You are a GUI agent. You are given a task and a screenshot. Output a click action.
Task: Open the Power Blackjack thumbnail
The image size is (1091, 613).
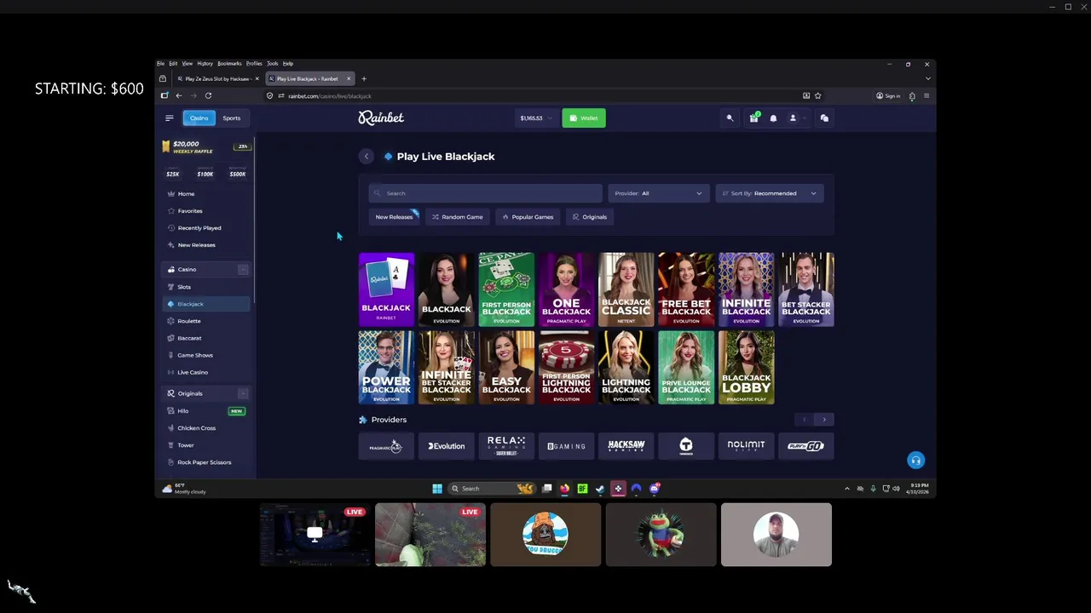tap(386, 367)
